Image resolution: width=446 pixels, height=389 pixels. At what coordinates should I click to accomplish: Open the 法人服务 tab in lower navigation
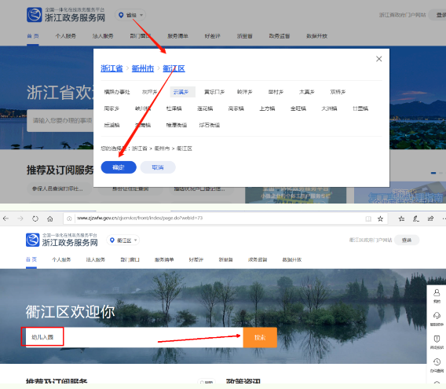(96, 259)
